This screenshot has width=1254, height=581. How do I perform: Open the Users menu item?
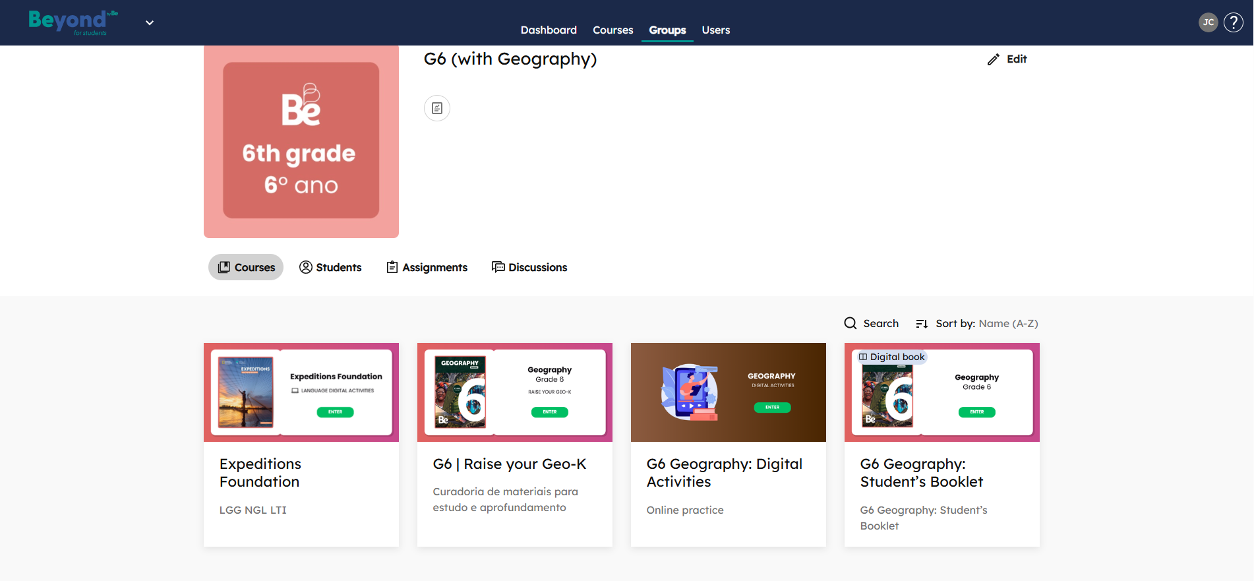point(715,30)
